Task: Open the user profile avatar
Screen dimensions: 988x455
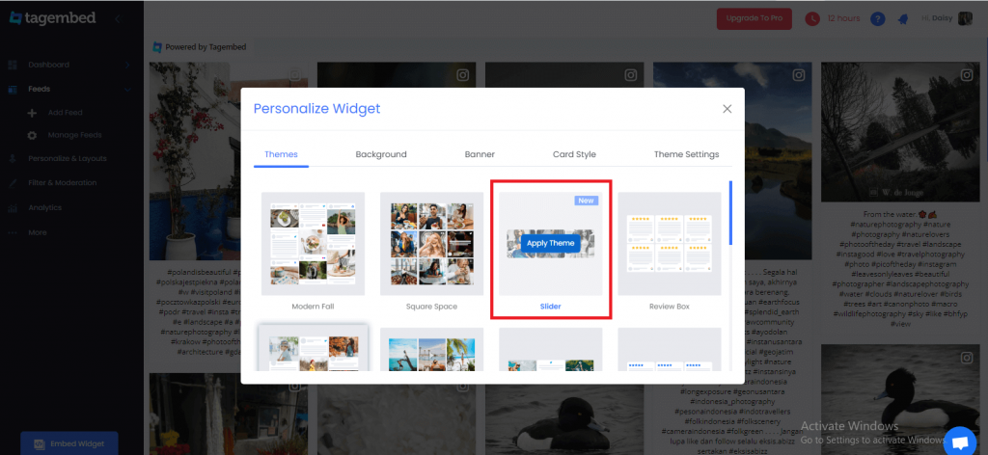Action: [965, 18]
